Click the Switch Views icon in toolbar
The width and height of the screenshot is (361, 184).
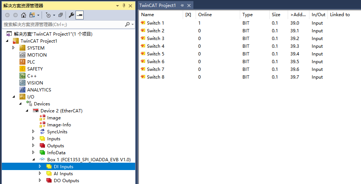tap(32, 15)
